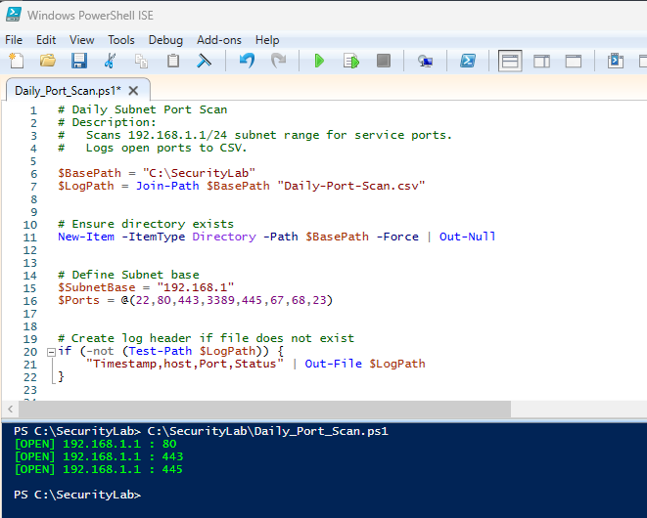The height and width of the screenshot is (518, 647).
Task: Click Join-Path cmdlet on line 7
Action: (167, 186)
